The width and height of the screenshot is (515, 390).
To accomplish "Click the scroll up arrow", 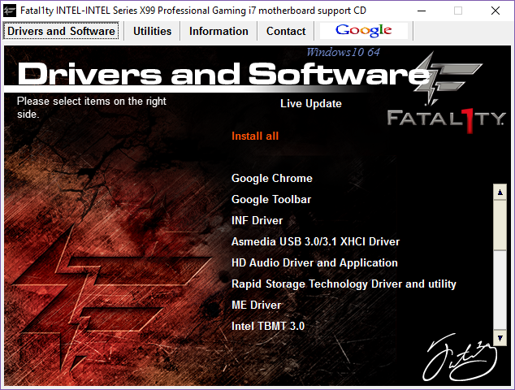I will click(x=500, y=193).
